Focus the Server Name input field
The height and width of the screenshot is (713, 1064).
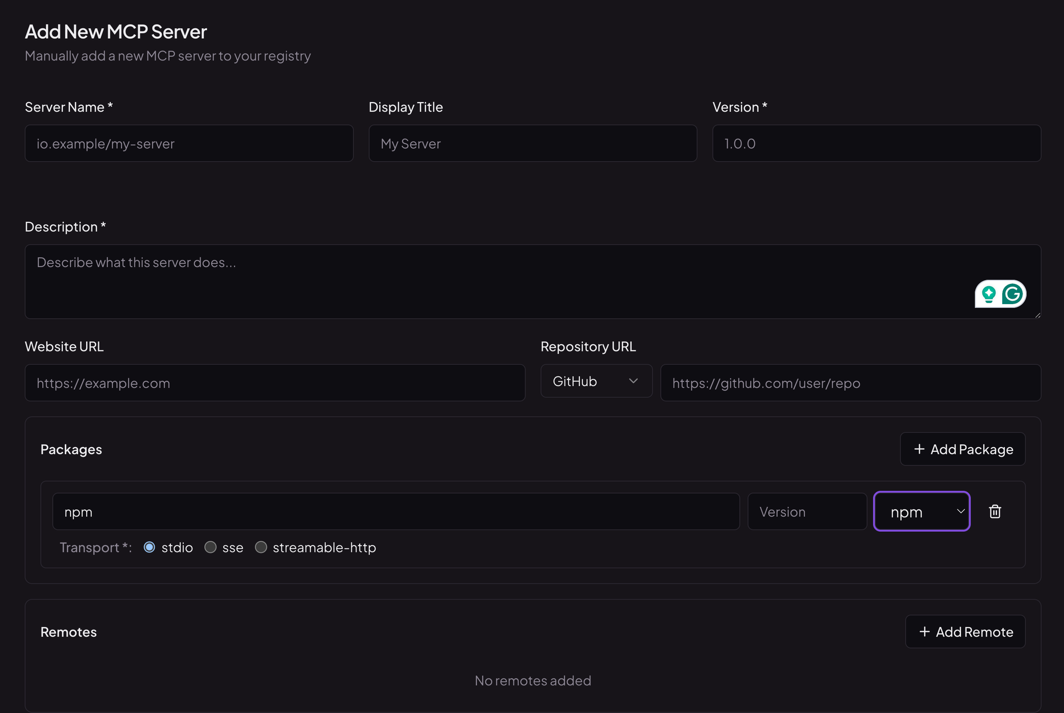click(189, 144)
